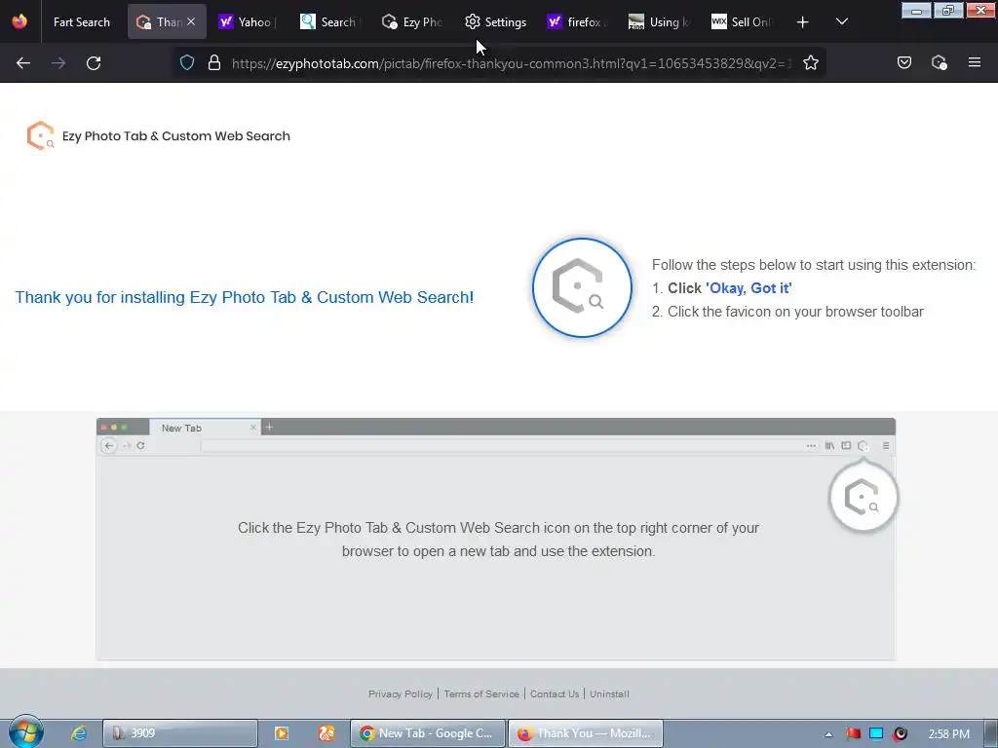The width and height of the screenshot is (998, 748).
Task: Click the blue monitor tray icon
Action: tap(876, 734)
